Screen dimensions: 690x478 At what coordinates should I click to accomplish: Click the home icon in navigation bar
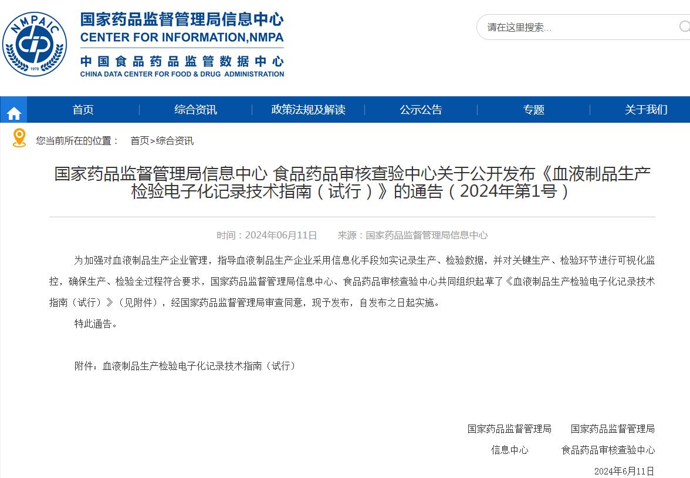point(13,112)
